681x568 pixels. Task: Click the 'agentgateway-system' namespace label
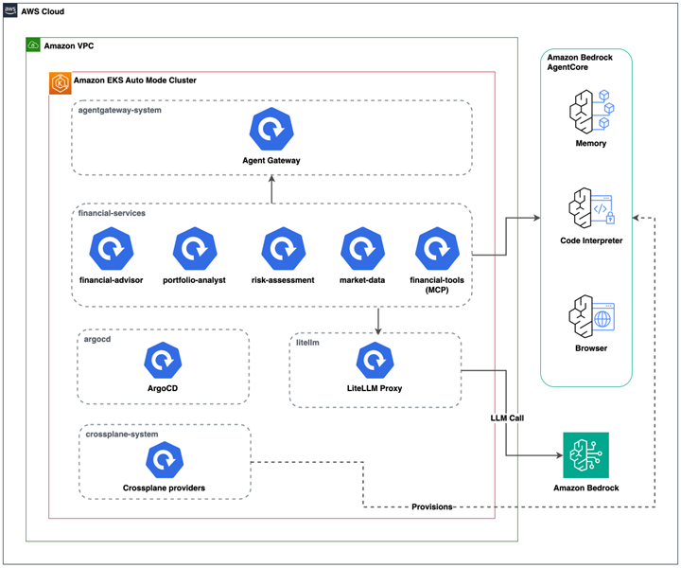pyautogui.click(x=120, y=111)
